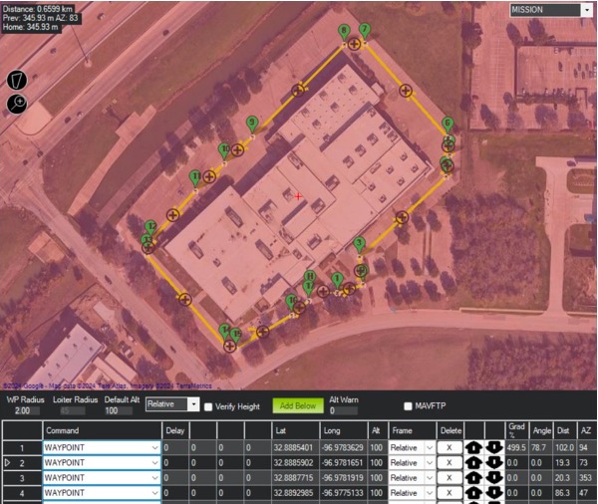Click the WP Radius input field
The image size is (598, 504).
click(27, 410)
